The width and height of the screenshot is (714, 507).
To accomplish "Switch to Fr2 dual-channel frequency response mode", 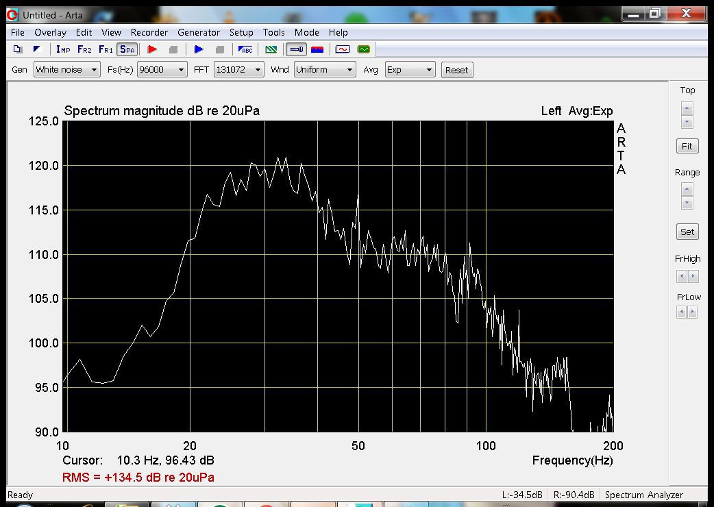I will point(84,49).
